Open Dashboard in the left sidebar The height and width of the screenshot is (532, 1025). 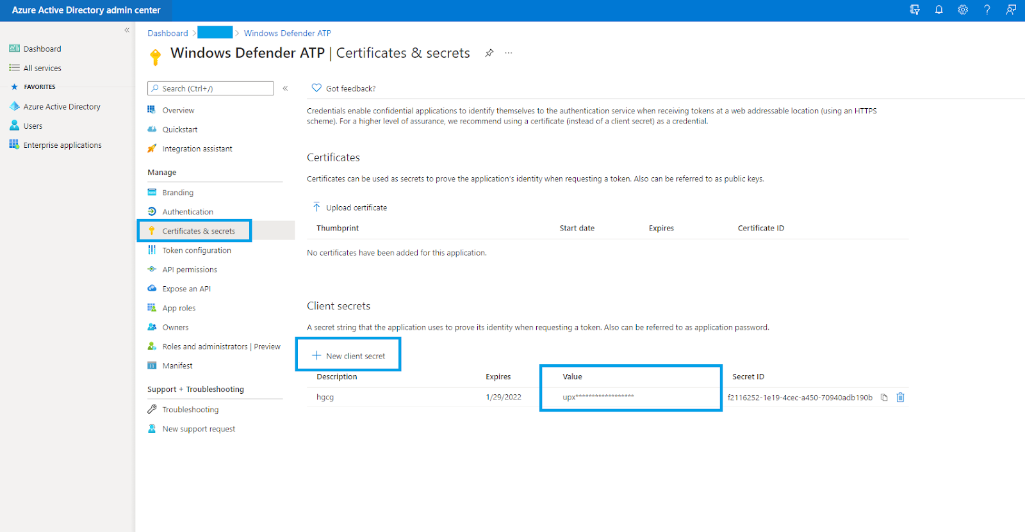coord(42,49)
